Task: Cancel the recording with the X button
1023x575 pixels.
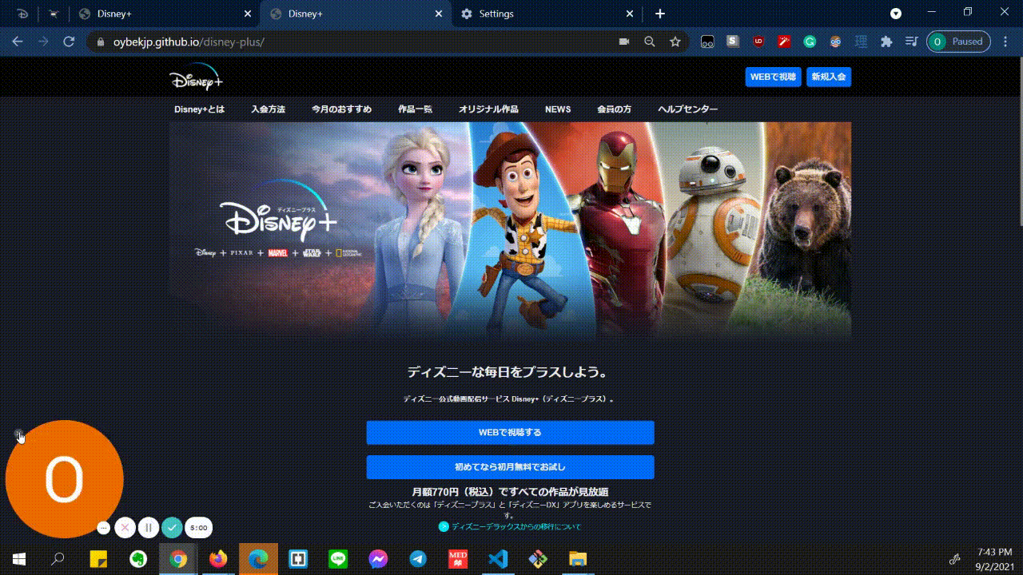Action: click(x=125, y=528)
